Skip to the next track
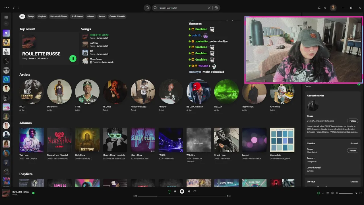This screenshot has height=205, width=364. 189,191
